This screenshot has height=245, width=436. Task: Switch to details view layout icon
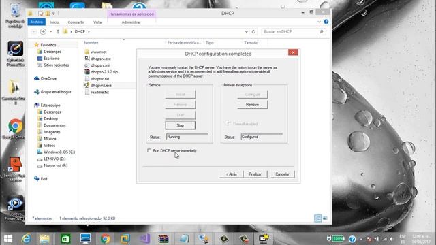click(318, 218)
